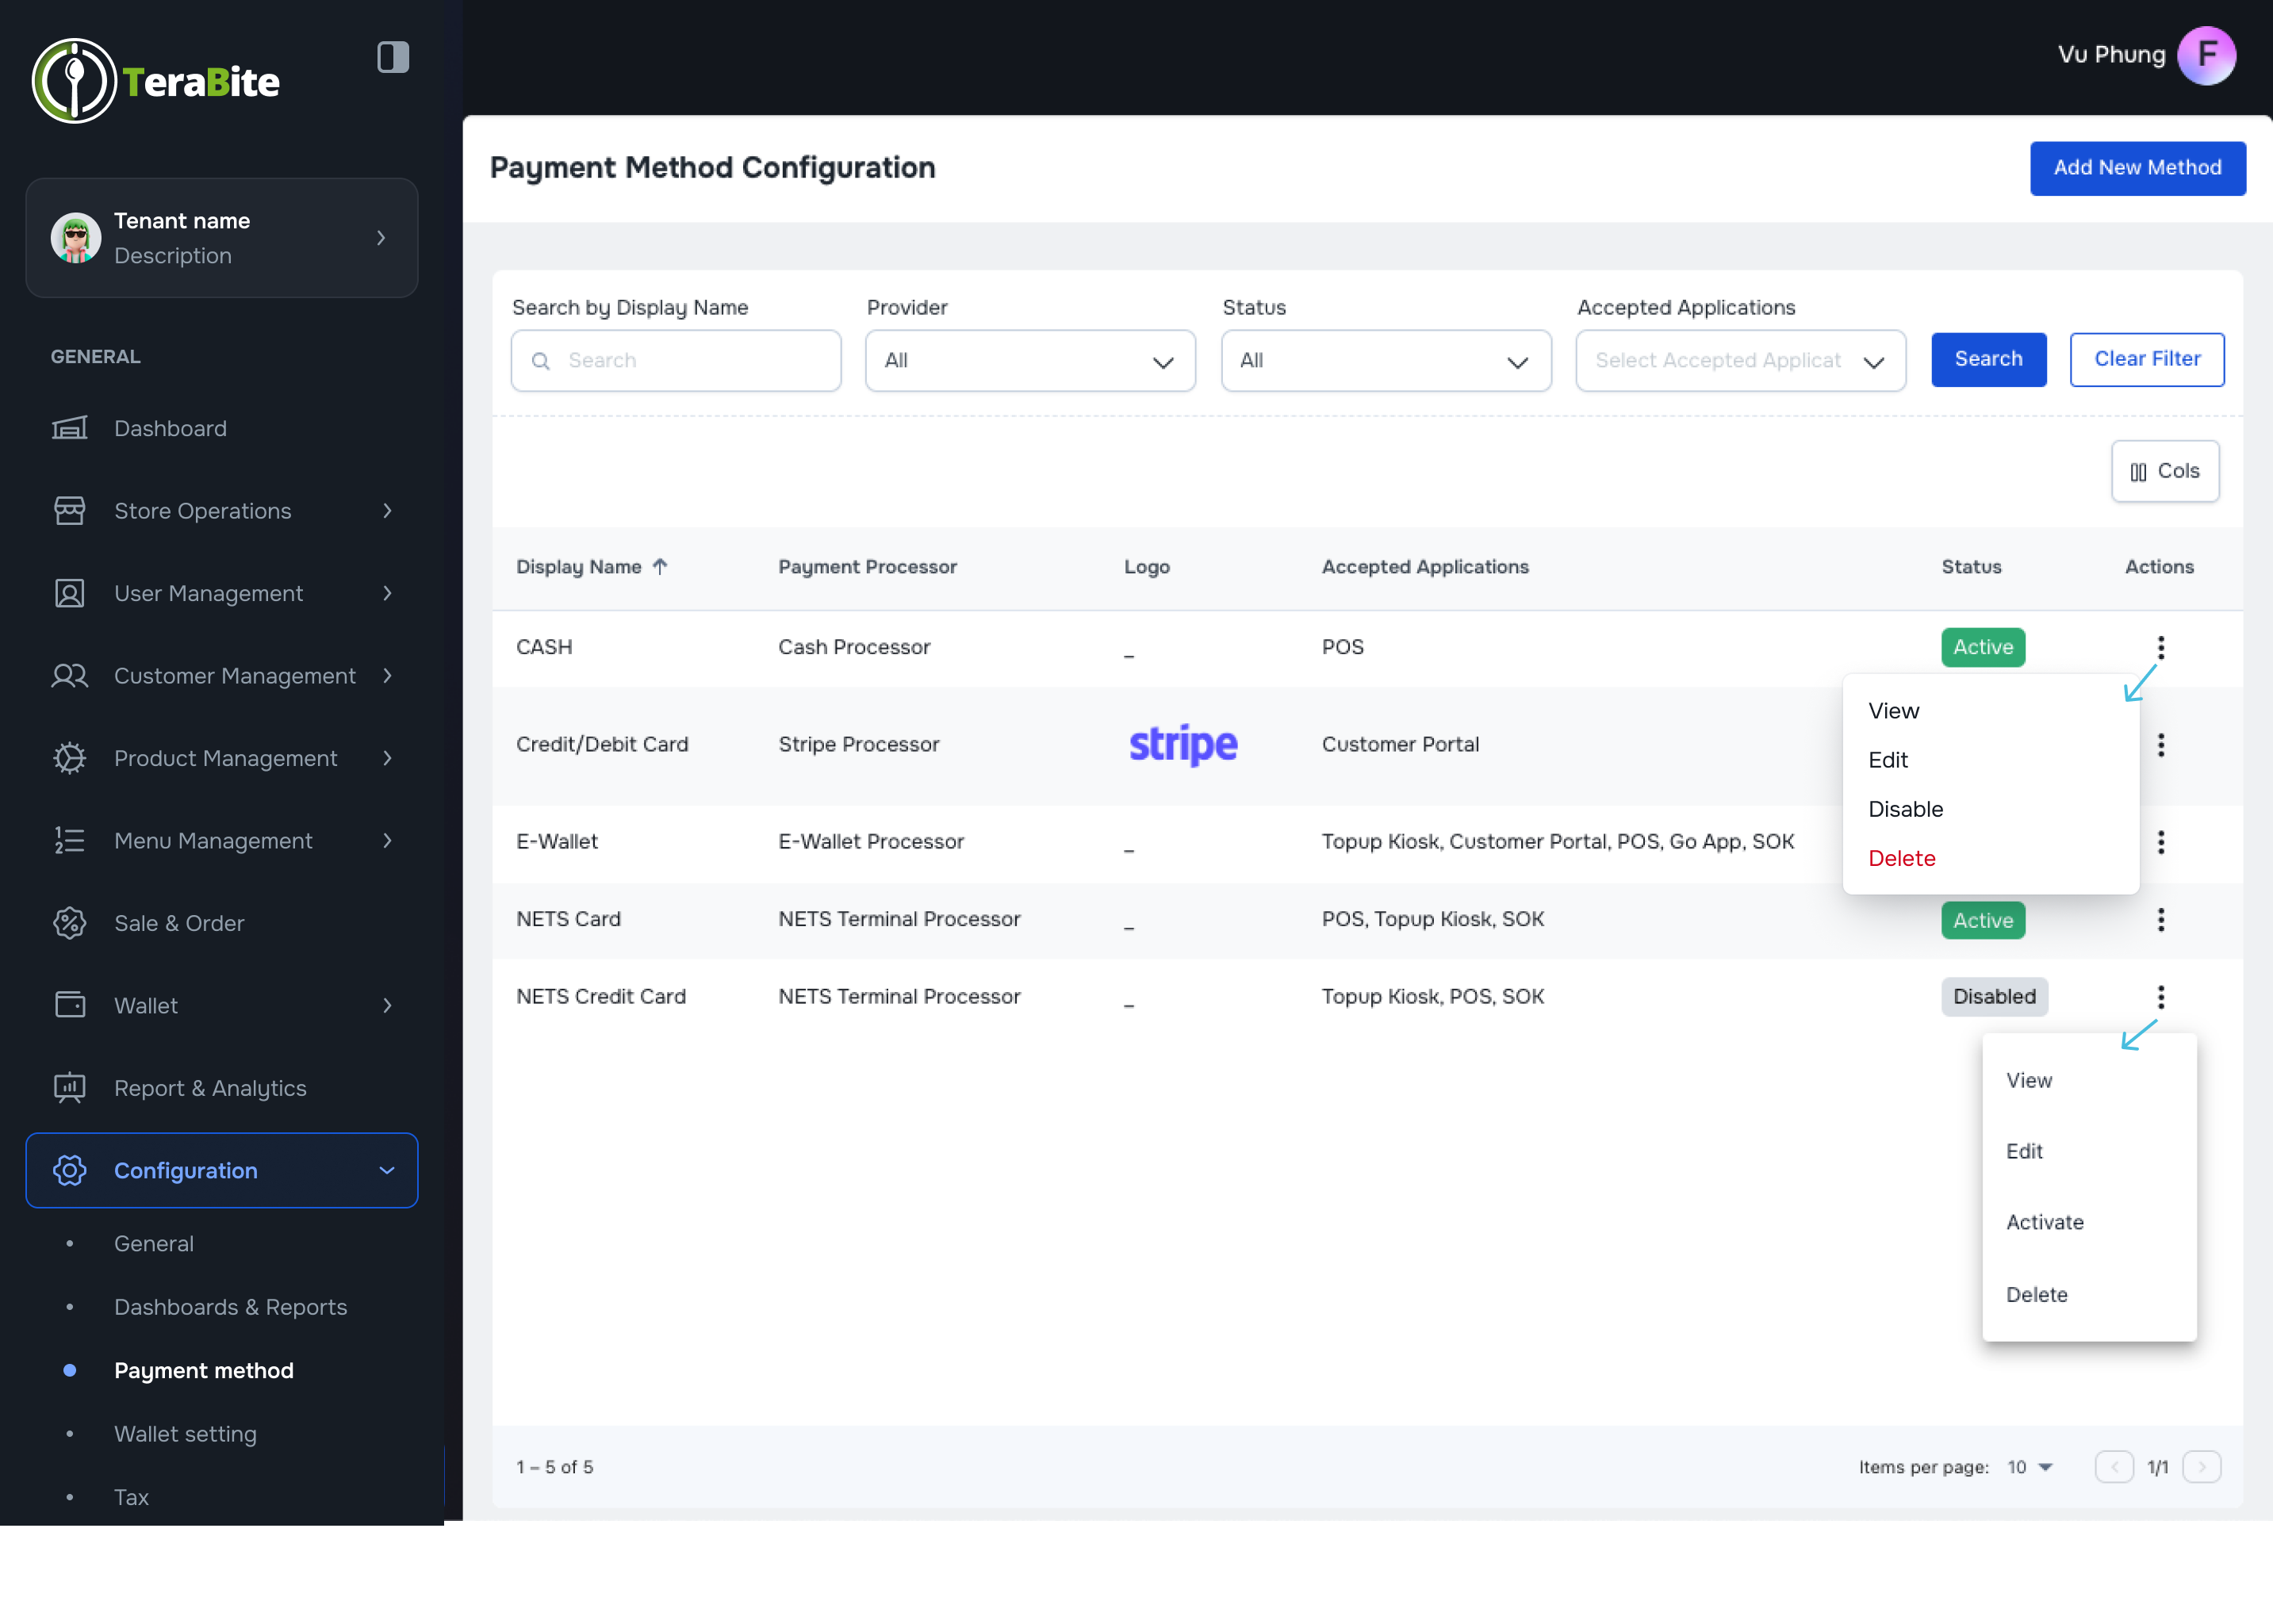Image resolution: width=2273 pixels, height=1624 pixels.
Task: Choose Disable in the context menu
Action: pos(1905,809)
